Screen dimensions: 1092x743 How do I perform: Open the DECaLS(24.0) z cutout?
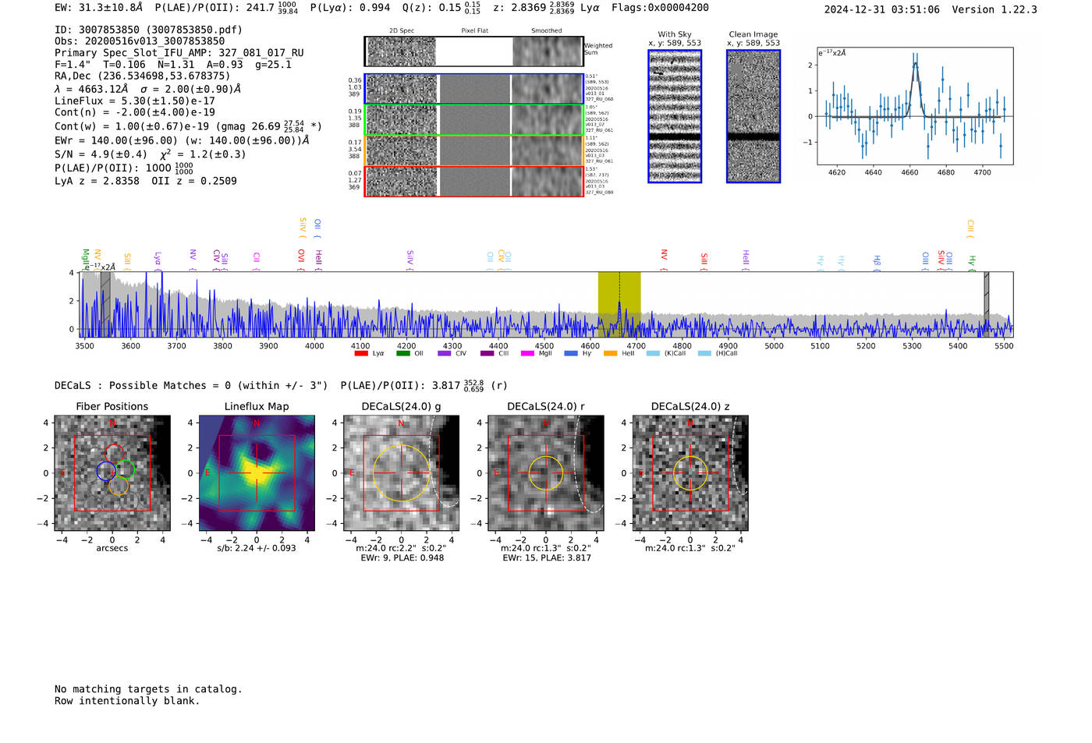coord(690,472)
